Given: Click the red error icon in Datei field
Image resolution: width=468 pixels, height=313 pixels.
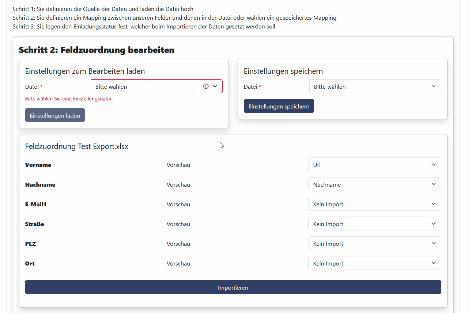Looking at the screenshot, I should pos(205,86).
